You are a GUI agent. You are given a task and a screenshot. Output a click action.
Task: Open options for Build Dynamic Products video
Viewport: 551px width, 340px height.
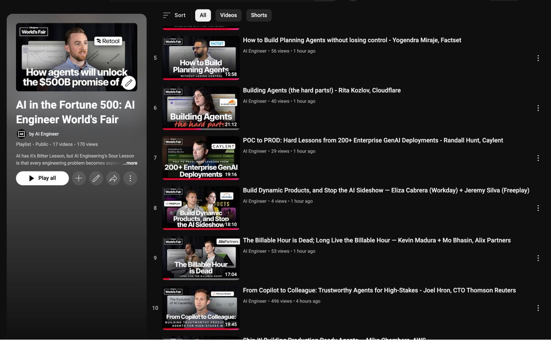[x=538, y=208]
